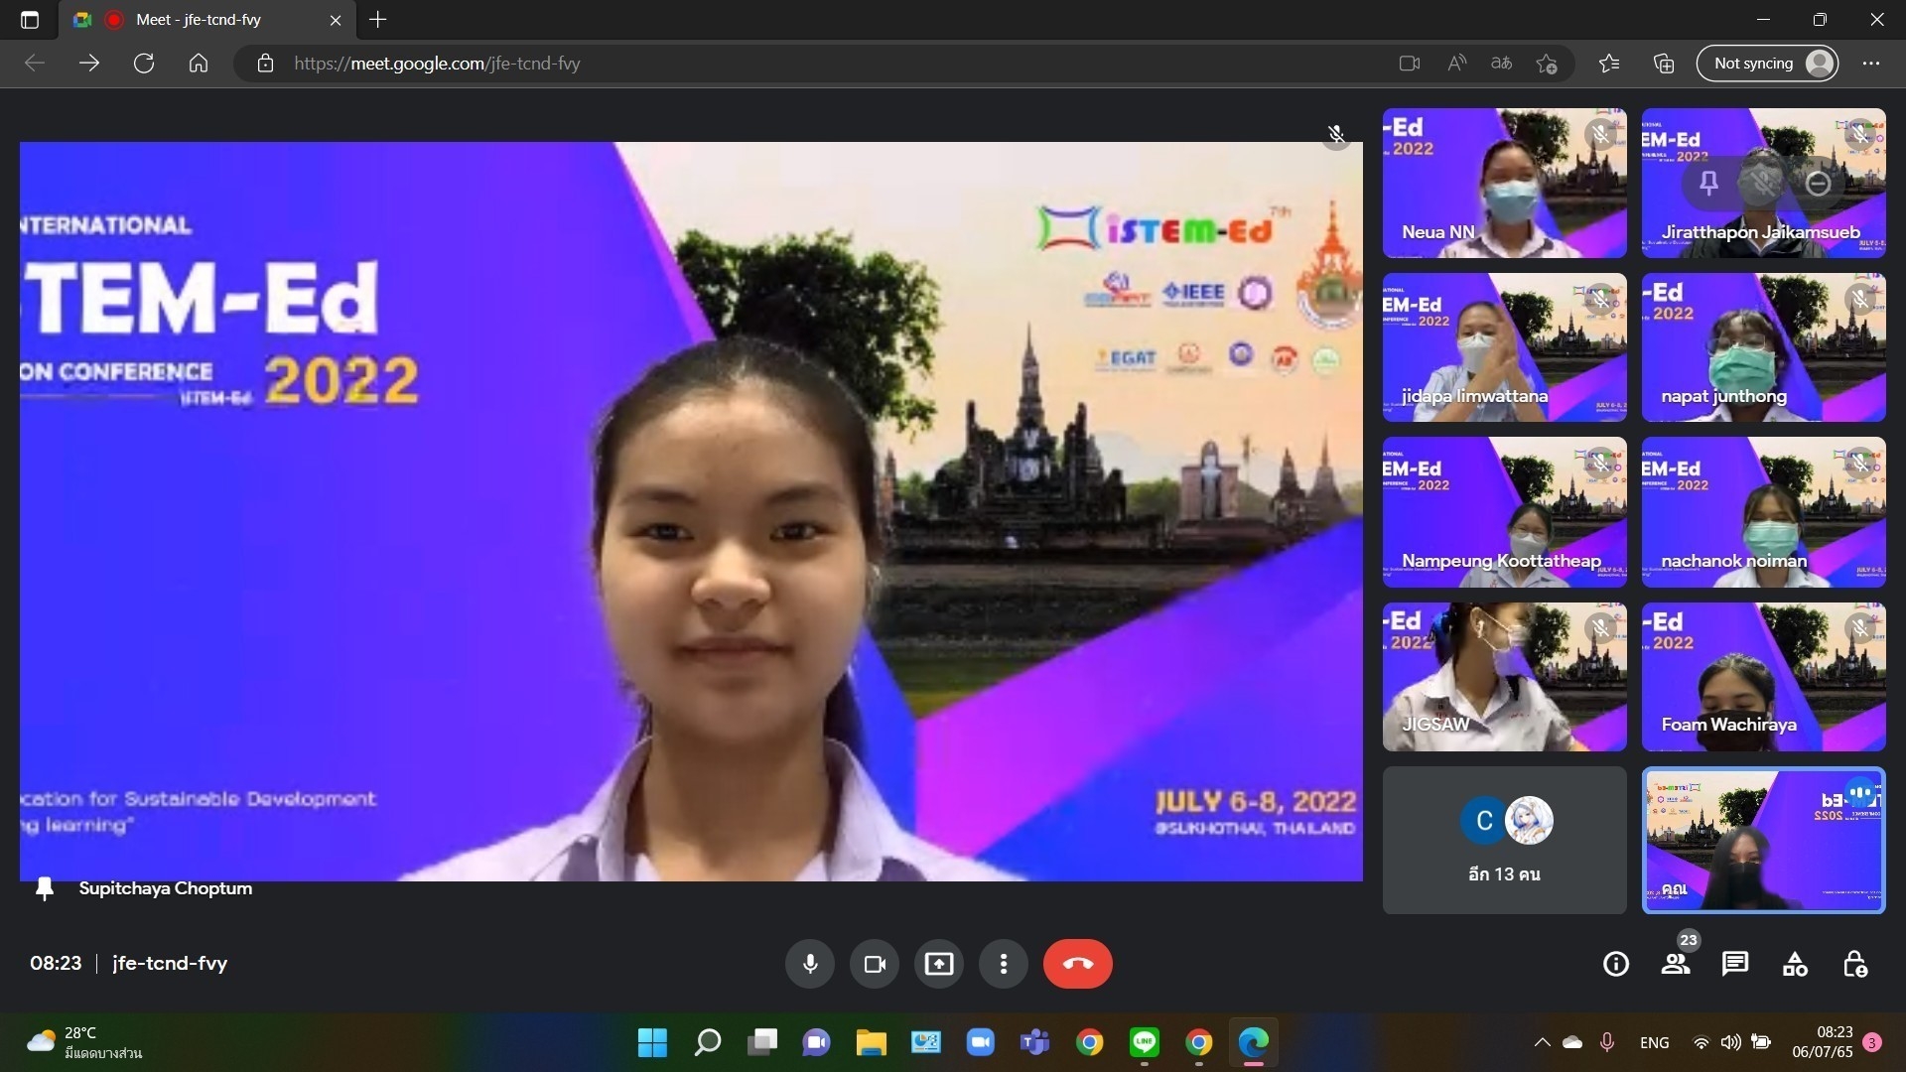Mute Jiratthapon Jaikamsueb via hover mic icon
Image resolution: width=1906 pixels, height=1072 pixels.
tap(1763, 183)
